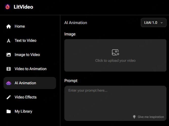Click the picture icon for Image to Video
This screenshot has width=169, height=126.
click(x=9, y=55)
